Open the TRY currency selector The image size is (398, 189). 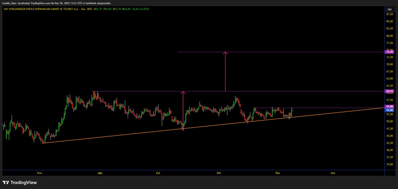(389, 10)
